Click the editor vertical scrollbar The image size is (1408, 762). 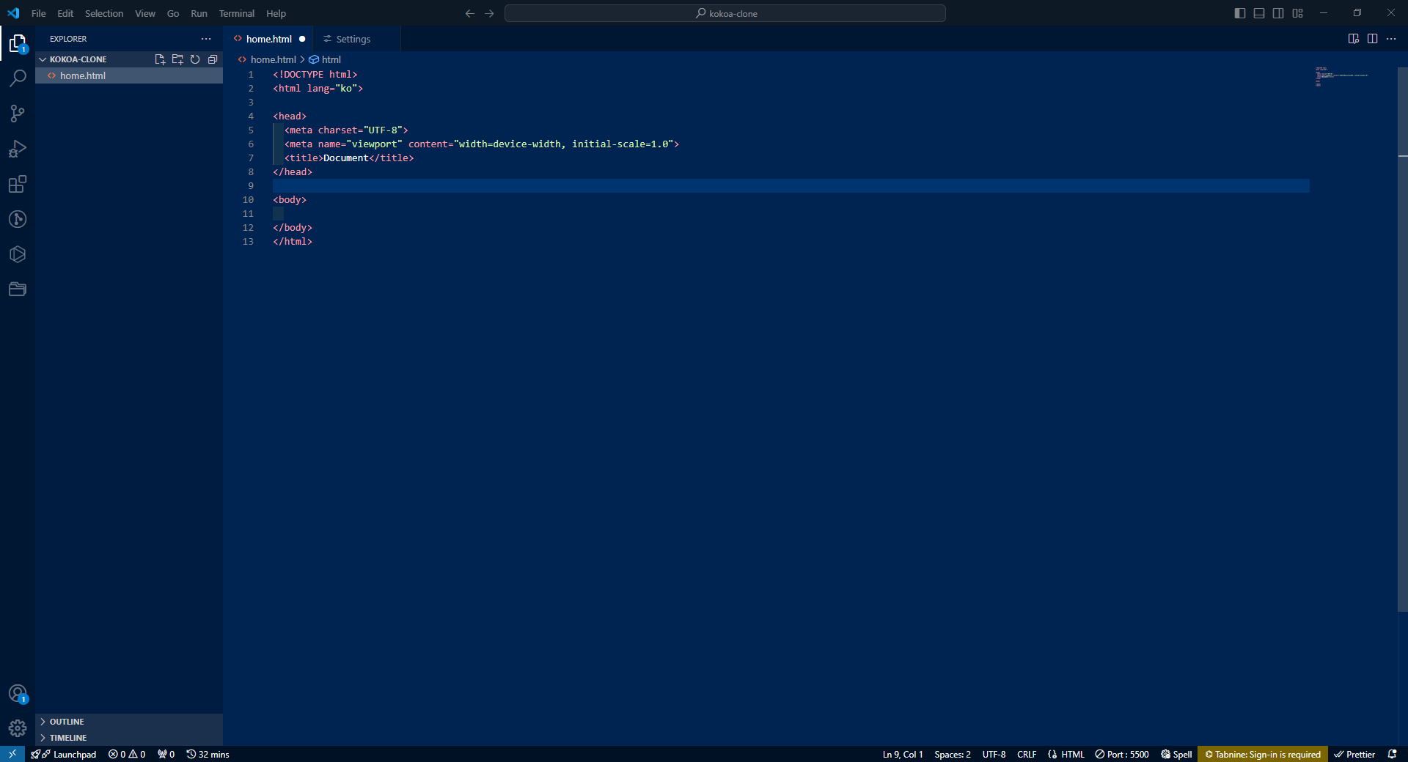click(x=1402, y=341)
